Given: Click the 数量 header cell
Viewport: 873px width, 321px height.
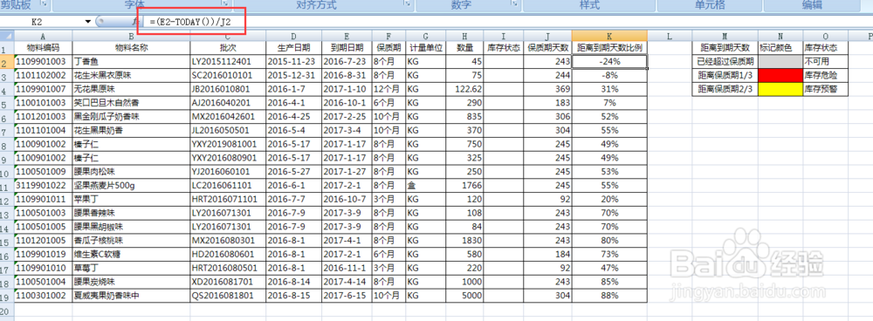Looking at the screenshot, I should pyautogui.click(x=464, y=47).
